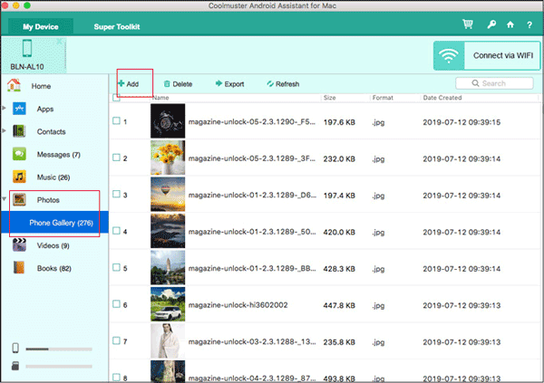Select the white car thumbnail
The image size is (544, 383).
tap(168, 304)
